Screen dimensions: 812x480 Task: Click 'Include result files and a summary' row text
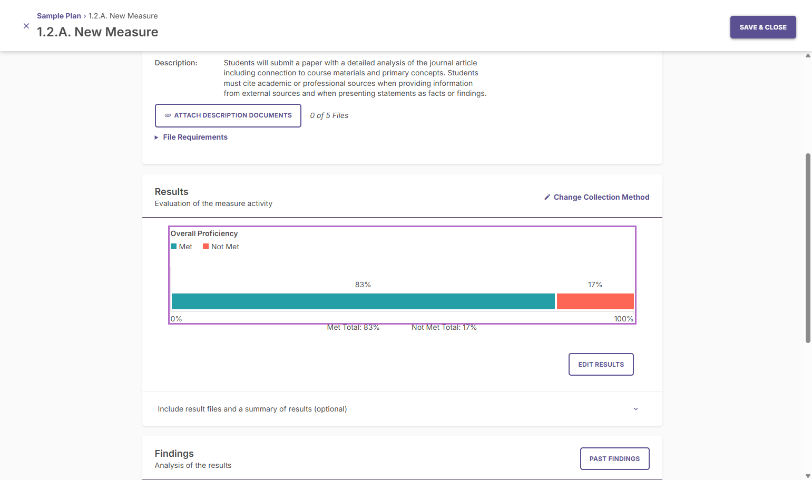(x=252, y=409)
